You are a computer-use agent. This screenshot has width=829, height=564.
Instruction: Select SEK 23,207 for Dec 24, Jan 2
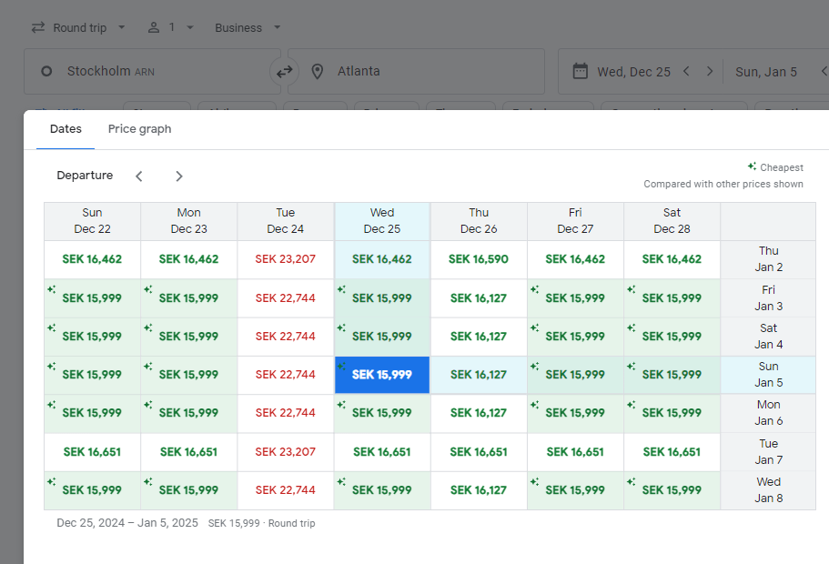click(x=286, y=259)
